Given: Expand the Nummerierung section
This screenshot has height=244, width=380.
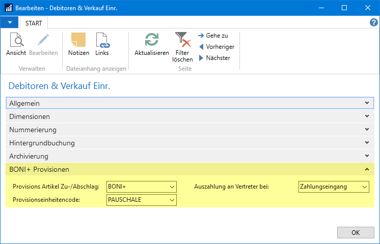Looking at the screenshot, I should [190, 130].
